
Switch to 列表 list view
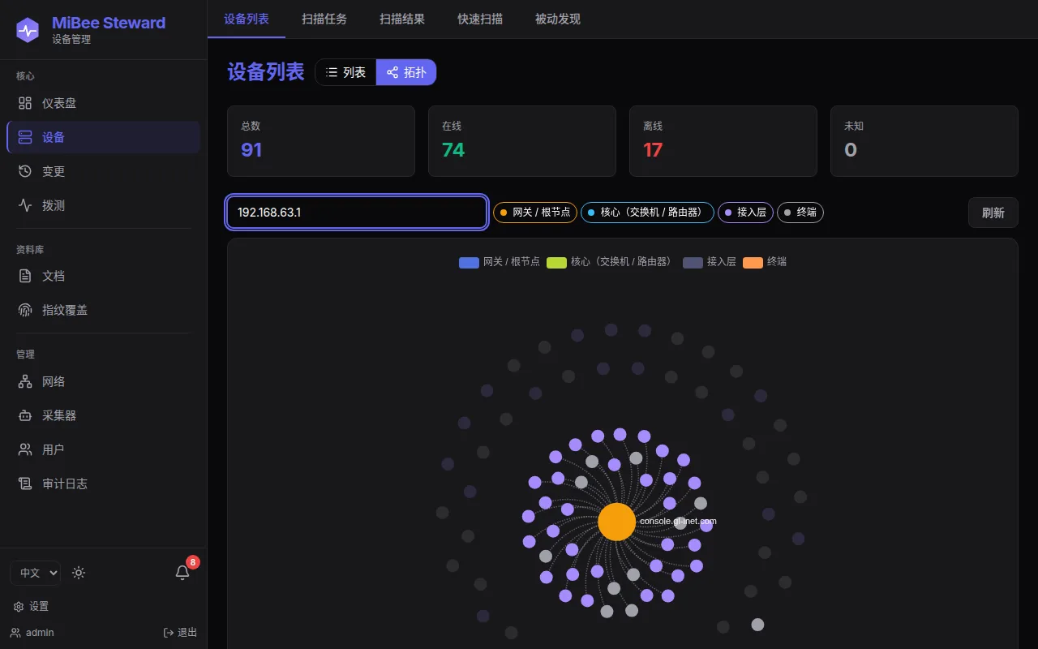tap(346, 72)
